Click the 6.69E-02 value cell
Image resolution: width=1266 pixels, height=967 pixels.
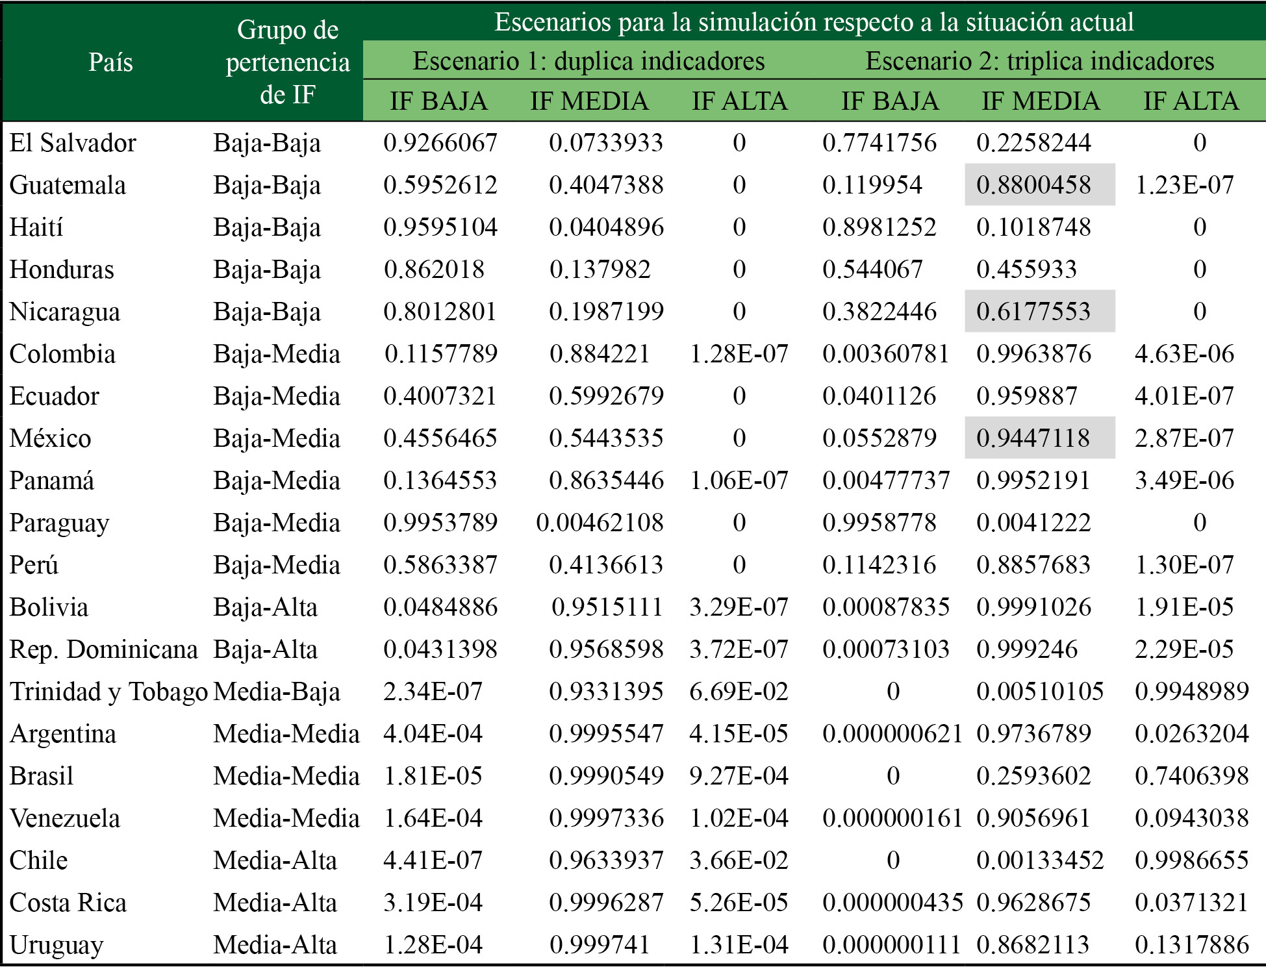(739, 692)
